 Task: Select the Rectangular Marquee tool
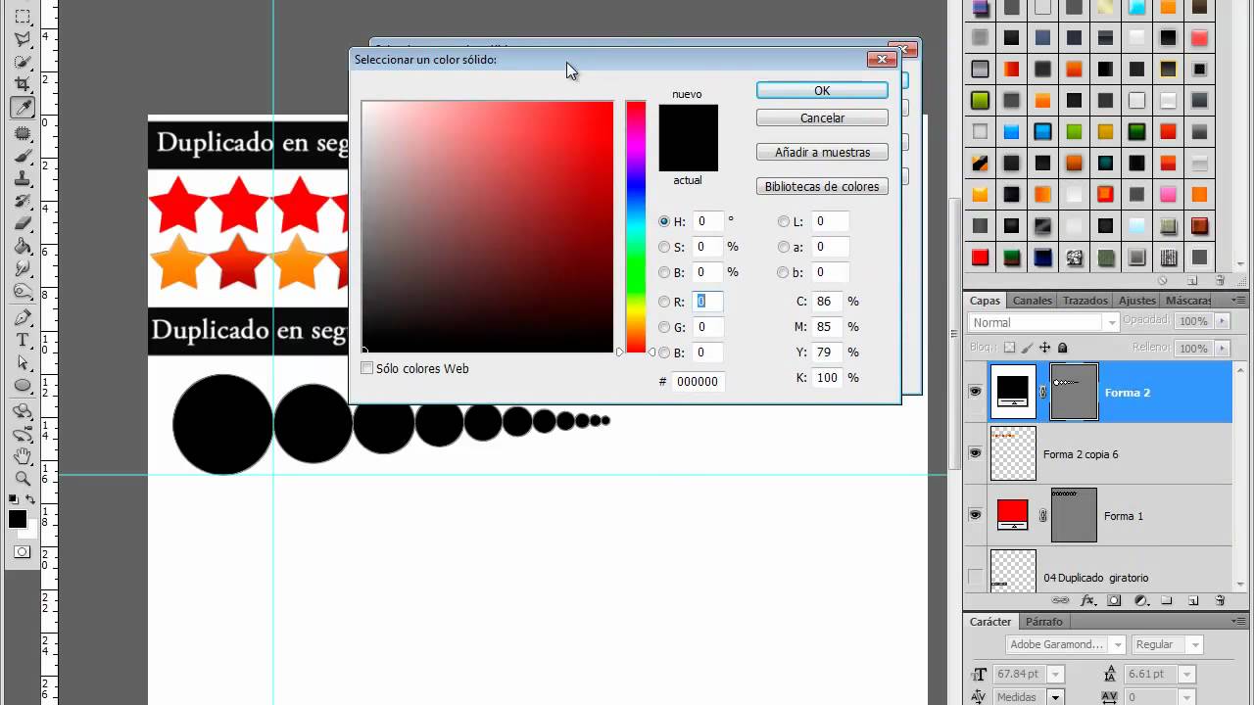(23, 17)
